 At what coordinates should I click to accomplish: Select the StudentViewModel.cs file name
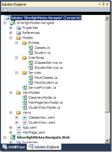(x=44, y=107)
